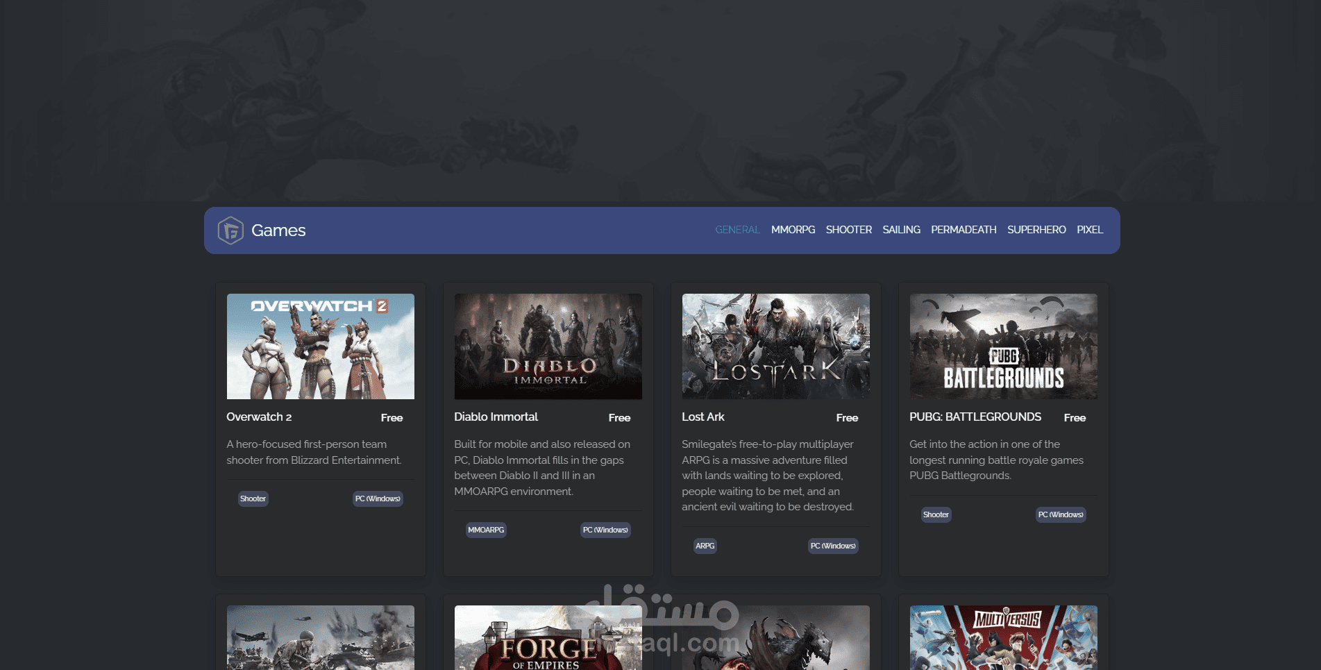Click the Overwatch 2 description text
Viewport: 1321px width, 670px height.
pos(314,452)
